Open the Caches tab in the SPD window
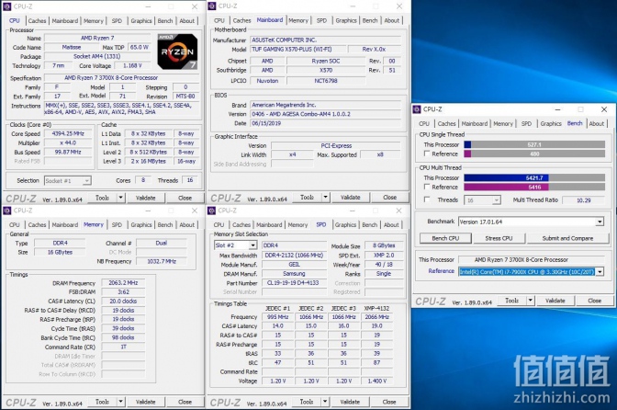This screenshot has height=410, width=617. (241, 224)
